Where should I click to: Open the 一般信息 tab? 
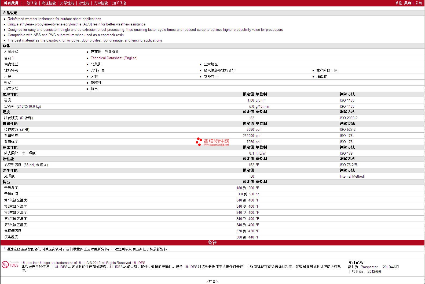tap(30, 3)
